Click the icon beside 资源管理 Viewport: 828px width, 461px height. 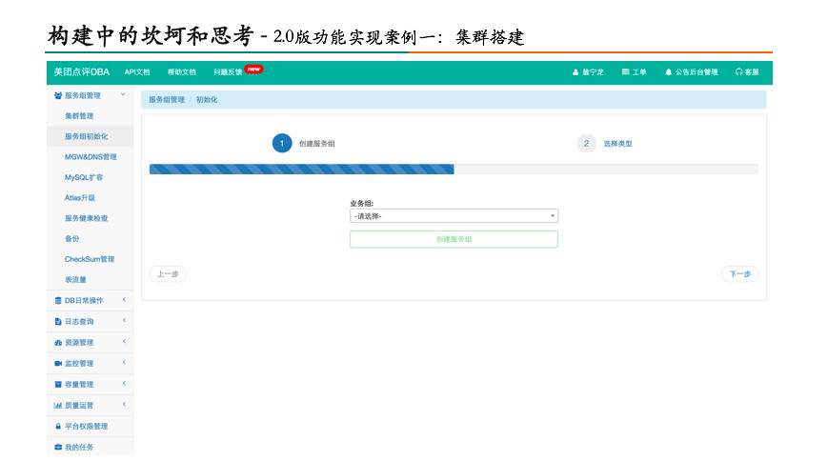coord(58,343)
